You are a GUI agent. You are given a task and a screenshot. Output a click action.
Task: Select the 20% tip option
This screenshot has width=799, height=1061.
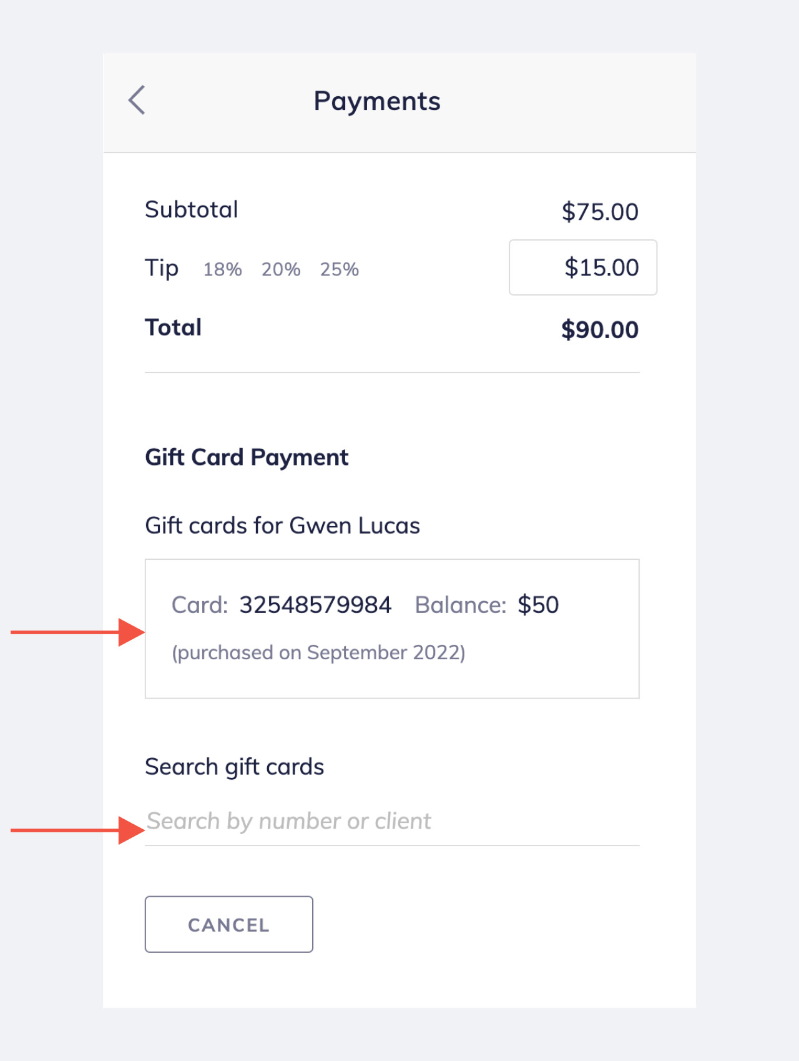coord(280,269)
